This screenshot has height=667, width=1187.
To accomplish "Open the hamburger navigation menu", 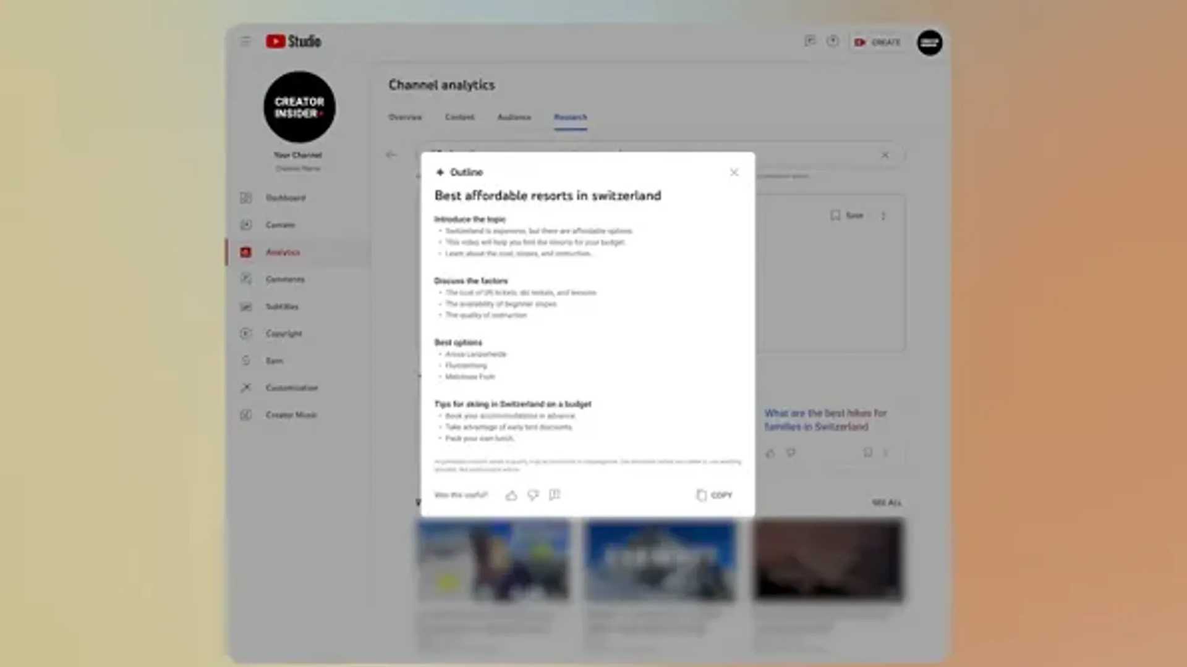I will point(245,41).
